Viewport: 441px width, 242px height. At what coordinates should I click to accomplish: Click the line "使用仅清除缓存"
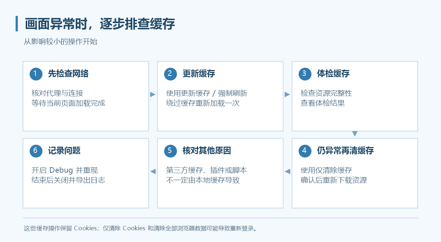click(326, 170)
